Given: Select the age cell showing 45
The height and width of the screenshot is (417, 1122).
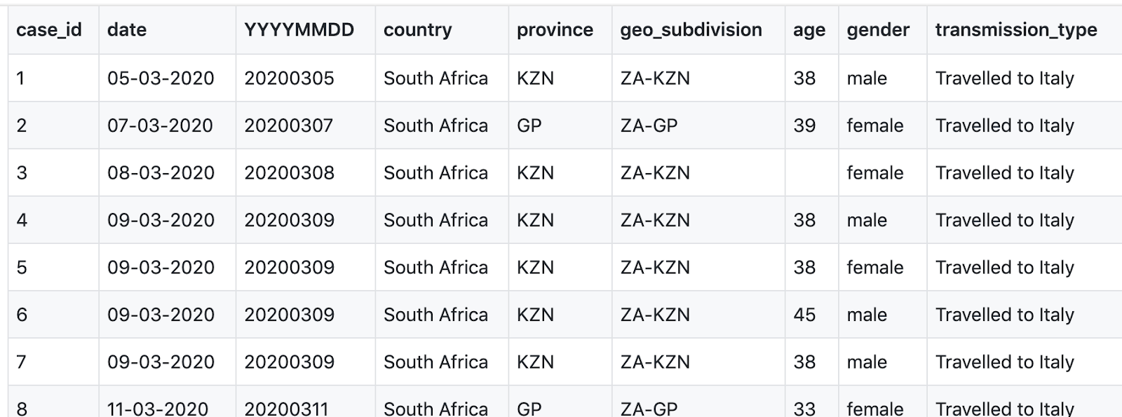Looking at the screenshot, I should [804, 315].
